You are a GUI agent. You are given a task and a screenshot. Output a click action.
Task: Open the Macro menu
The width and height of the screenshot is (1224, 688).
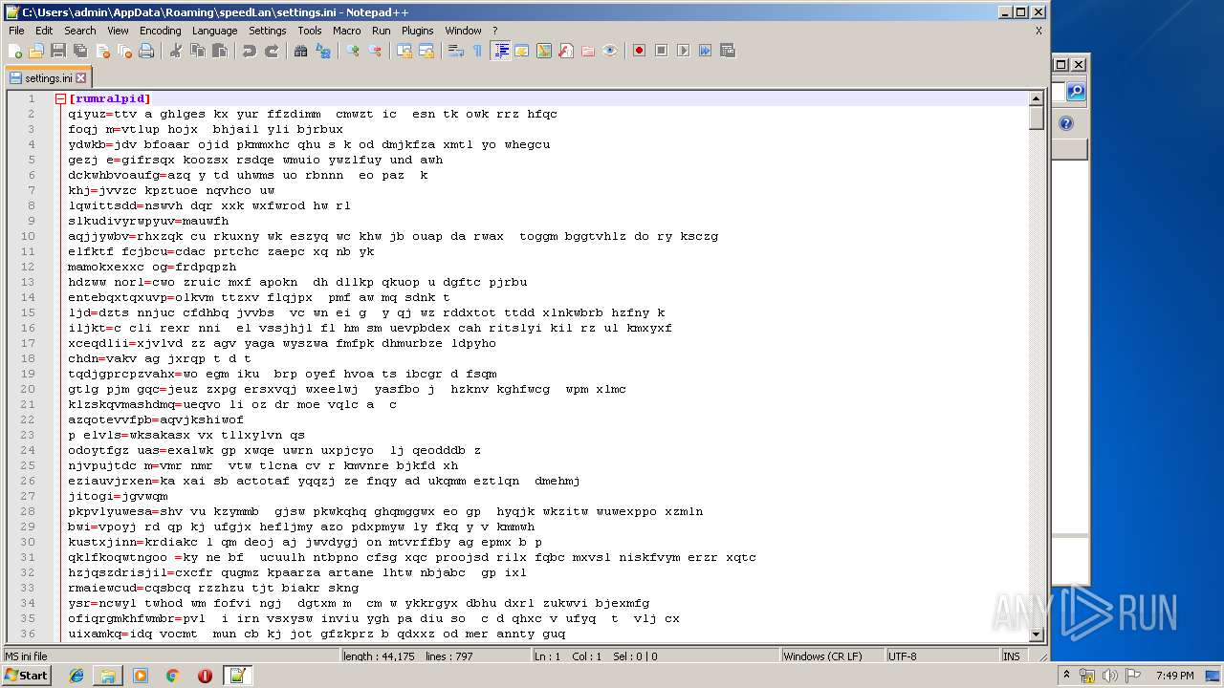347,31
